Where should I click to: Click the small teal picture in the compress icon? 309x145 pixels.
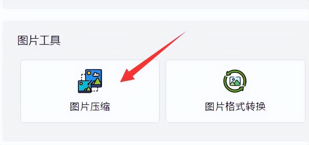click(x=85, y=87)
